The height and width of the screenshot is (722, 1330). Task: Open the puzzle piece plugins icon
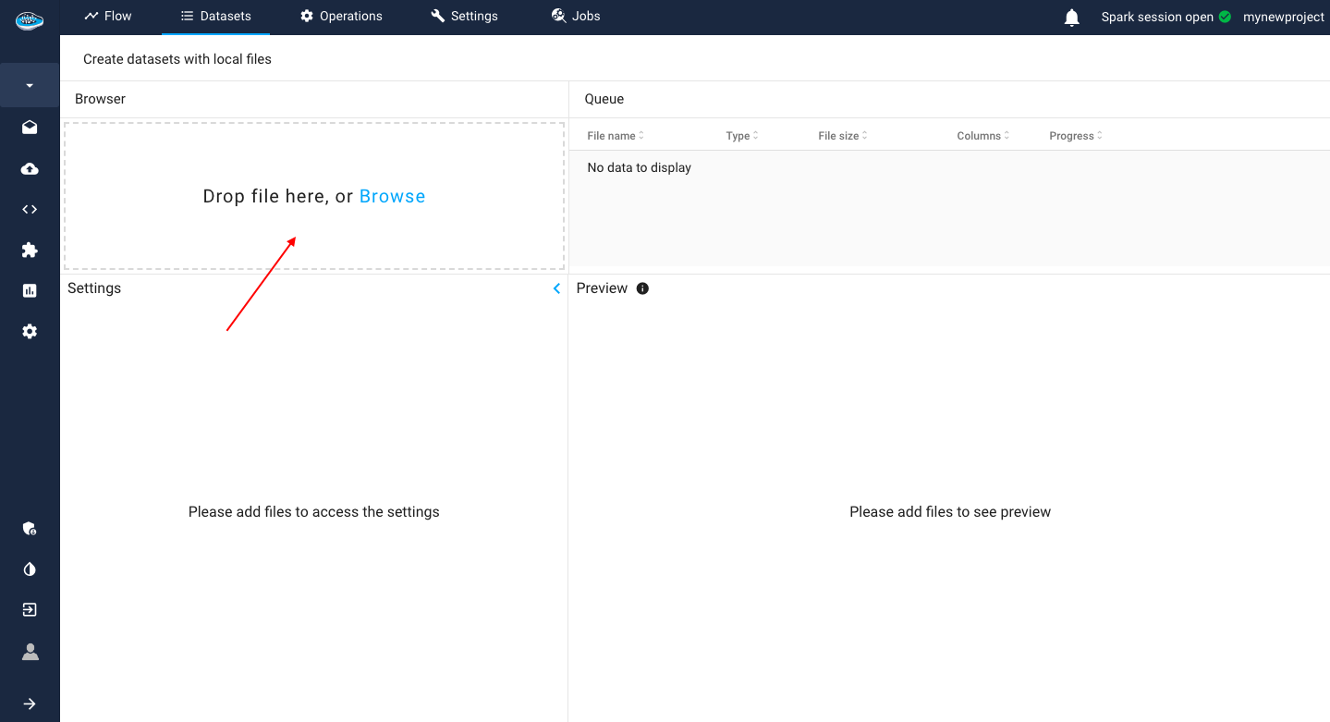point(30,250)
